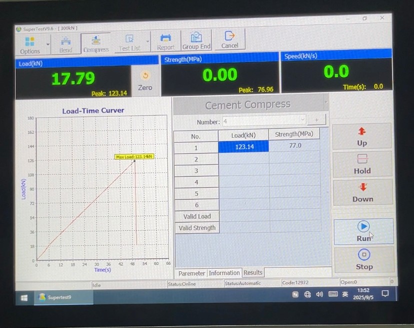414x328 pixels.
Task: Click the Load peak value 123.14
Action: point(118,93)
